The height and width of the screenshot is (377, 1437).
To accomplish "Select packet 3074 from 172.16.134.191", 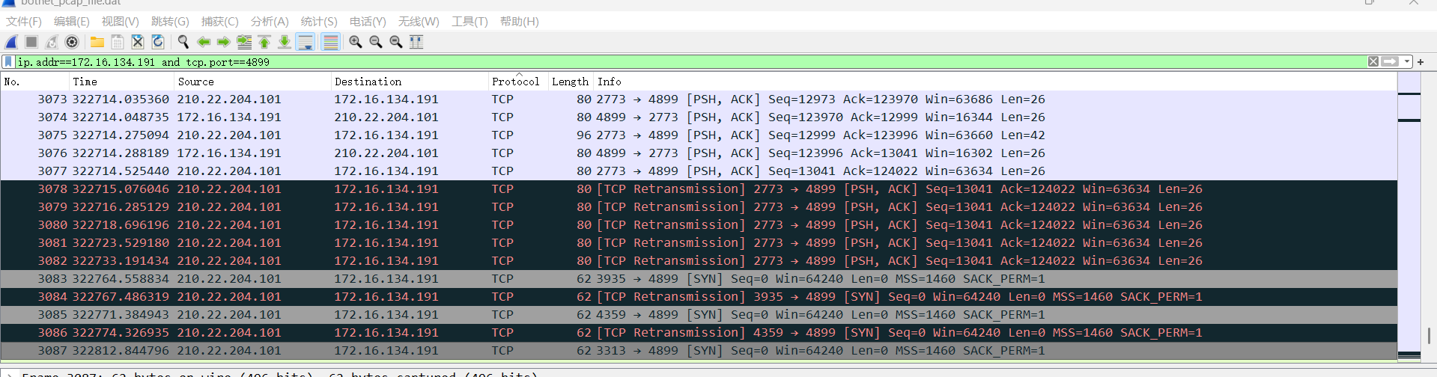I will [x=699, y=117].
